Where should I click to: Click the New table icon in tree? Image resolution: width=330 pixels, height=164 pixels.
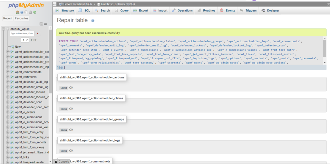12,47
